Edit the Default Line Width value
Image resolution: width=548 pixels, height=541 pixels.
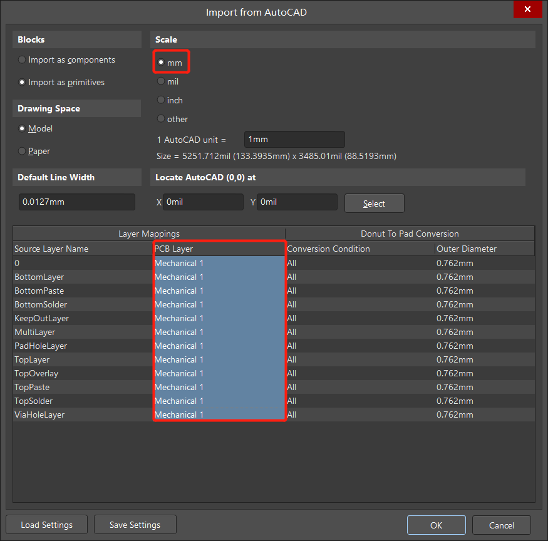pos(76,202)
